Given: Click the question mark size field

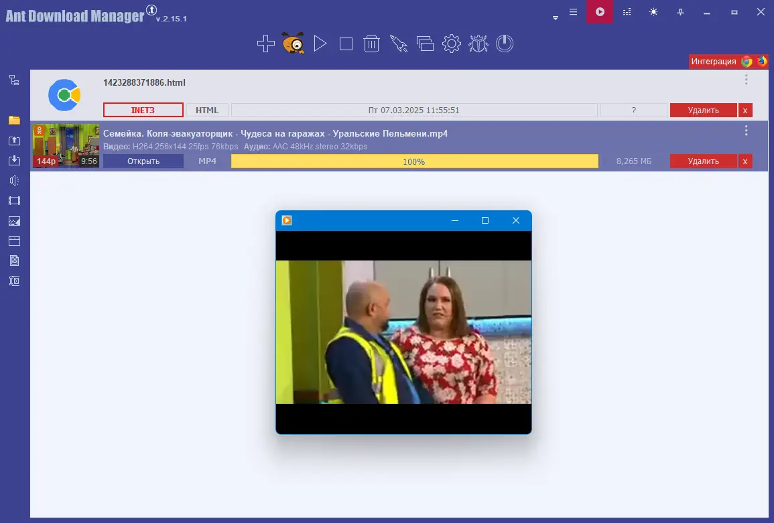Looking at the screenshot, I should (634, 110).
